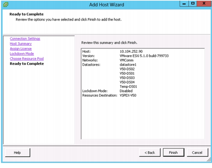Click the Add Host Wizard title text
Image resolution: width=212 pixels, height=168 pixels.
point(107,5)
